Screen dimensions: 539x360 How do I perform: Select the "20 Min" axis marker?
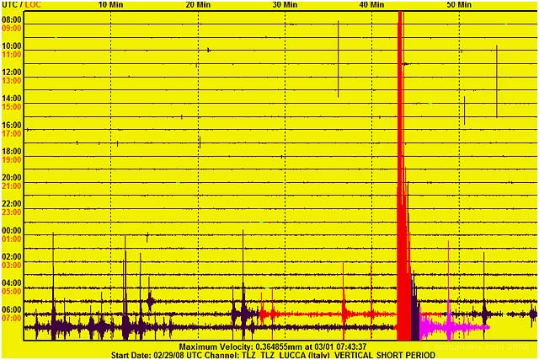[198, 5]
